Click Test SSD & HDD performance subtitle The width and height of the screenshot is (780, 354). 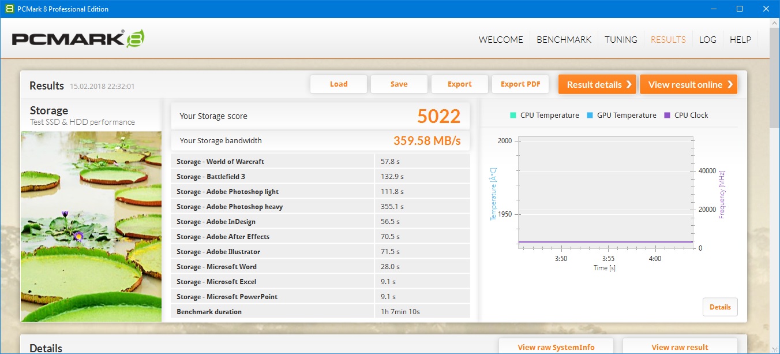[x=82, y=122]
